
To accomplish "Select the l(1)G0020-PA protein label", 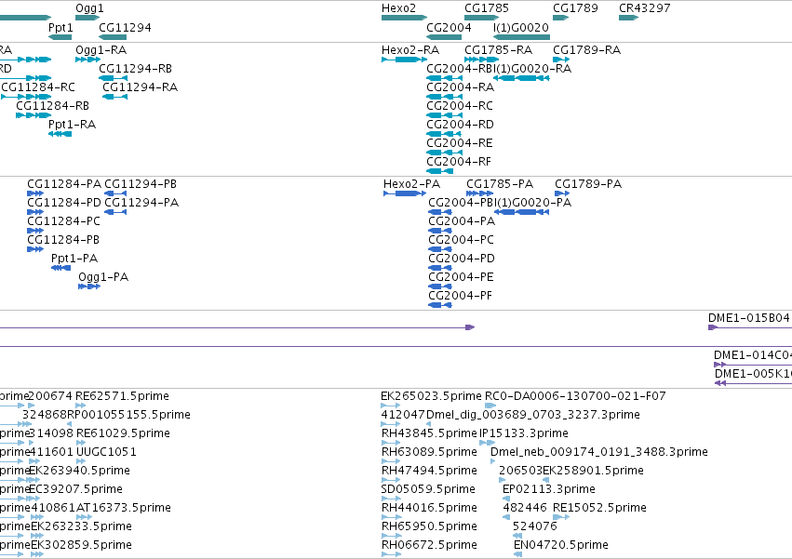I will click(x=533, y=203).
